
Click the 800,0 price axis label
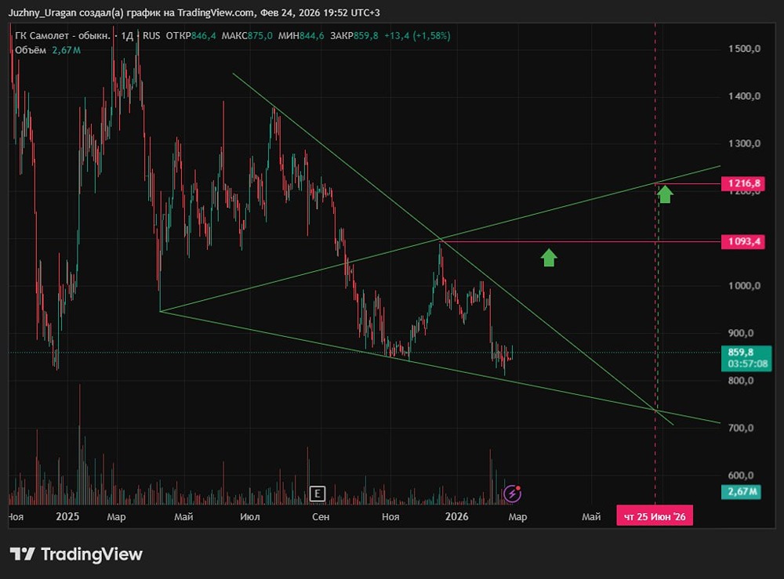coord(741,381)
